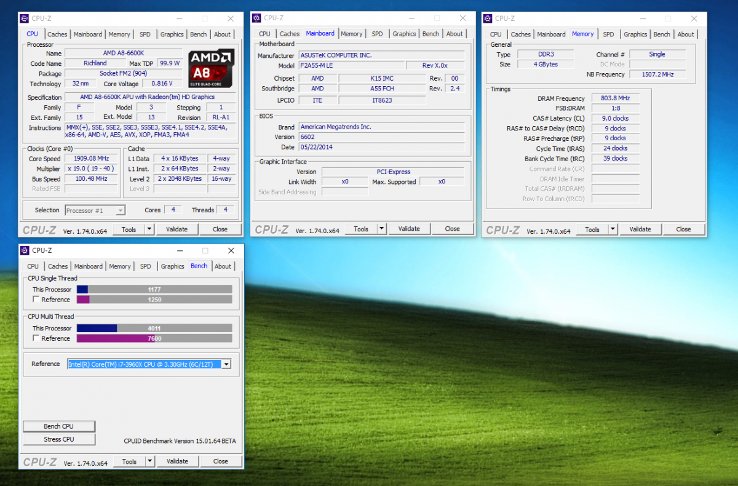Click the CAS# Latency value 9.0 clocks
Viewport: 738px width, 486px height.
point(615,118)
